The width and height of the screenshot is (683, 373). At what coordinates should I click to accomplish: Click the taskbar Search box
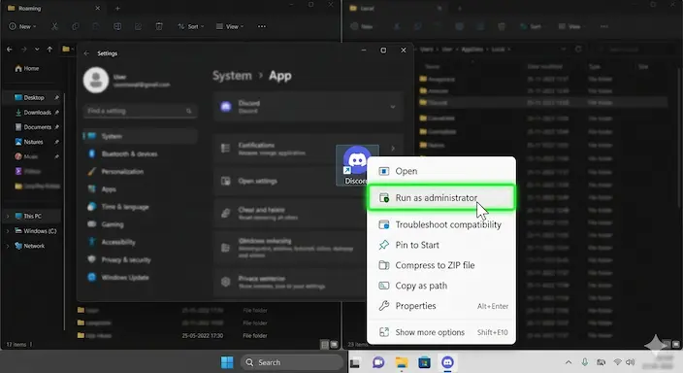[x=292, y=362]
